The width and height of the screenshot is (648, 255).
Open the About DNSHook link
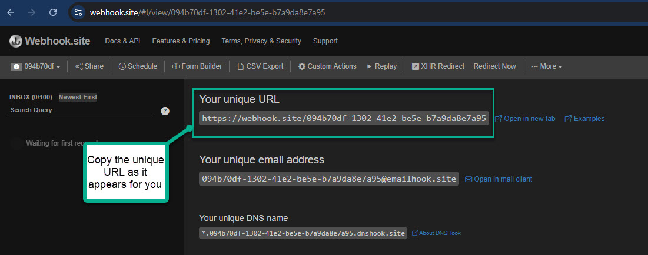(x=436, y=233)
